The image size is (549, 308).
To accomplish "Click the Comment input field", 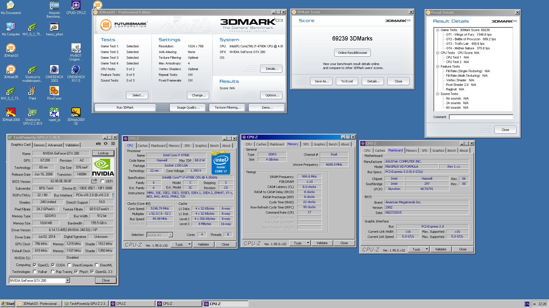I will pos(481,117).
